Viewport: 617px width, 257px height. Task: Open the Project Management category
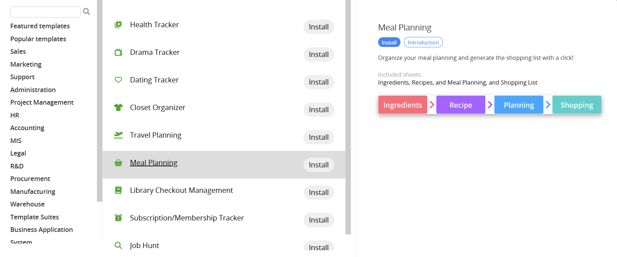coord(42,103)
